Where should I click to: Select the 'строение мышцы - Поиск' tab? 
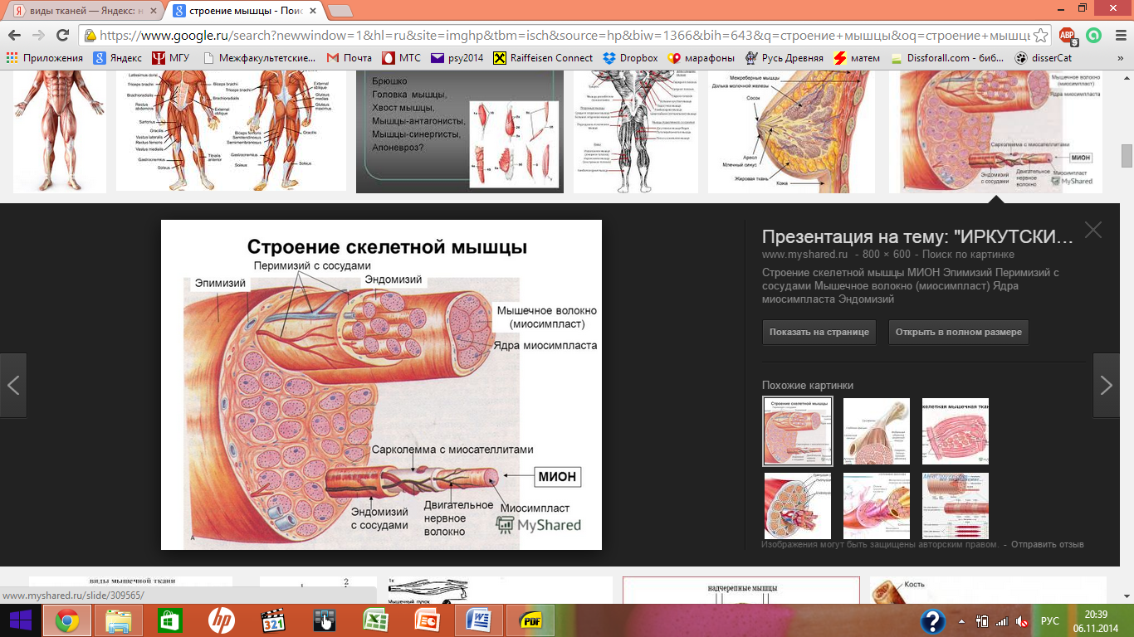point(245,12)
